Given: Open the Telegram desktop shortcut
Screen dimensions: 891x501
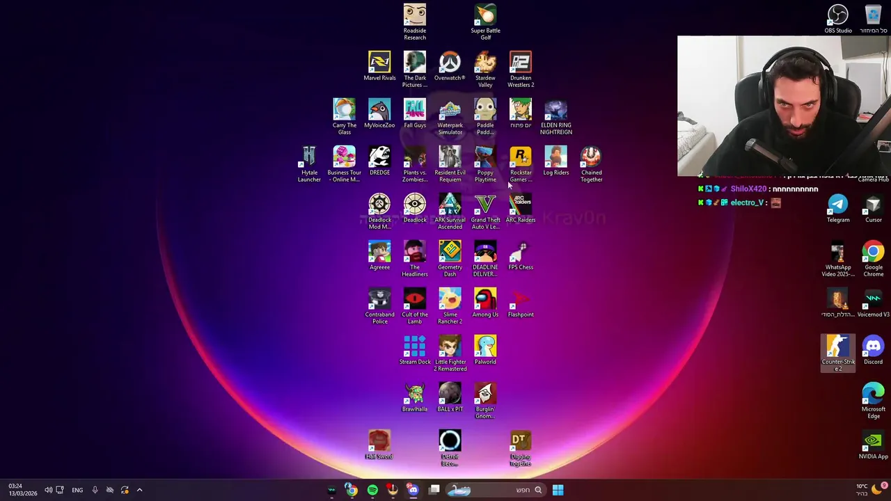Looking at the screenshot, I should (x=838, y=208).
